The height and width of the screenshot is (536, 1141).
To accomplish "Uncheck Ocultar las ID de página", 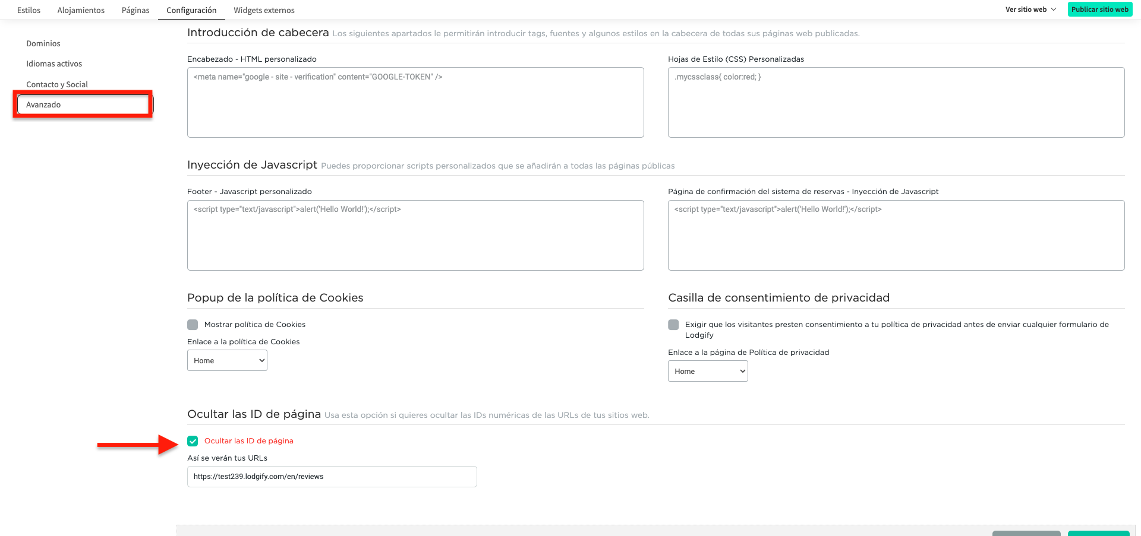I will 193,440.
